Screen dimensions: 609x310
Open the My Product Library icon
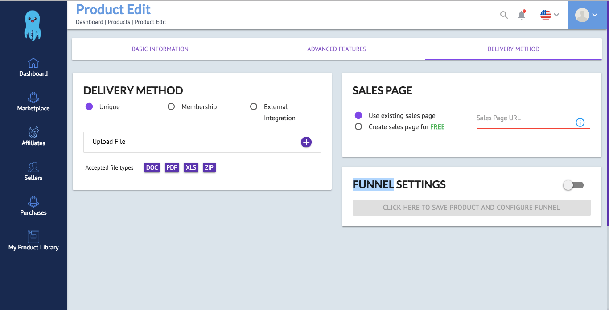tap(33, 237)
